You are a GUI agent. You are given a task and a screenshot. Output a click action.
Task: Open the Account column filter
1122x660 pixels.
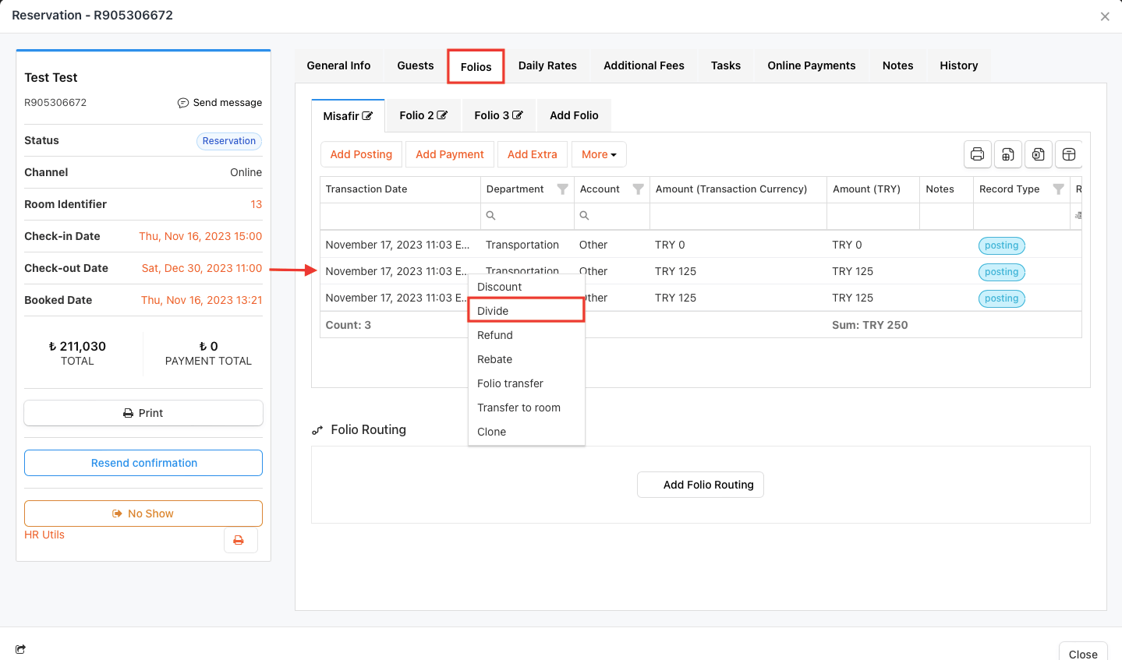(x=638, y=189)
